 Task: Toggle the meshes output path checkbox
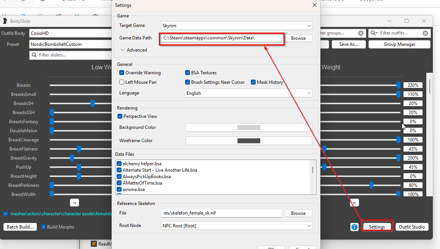(6, 214)
